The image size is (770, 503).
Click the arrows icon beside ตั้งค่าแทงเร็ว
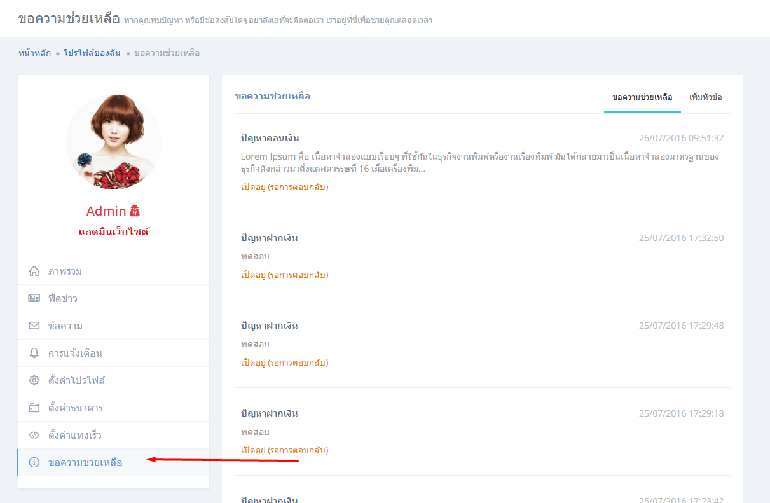point(34,436)
